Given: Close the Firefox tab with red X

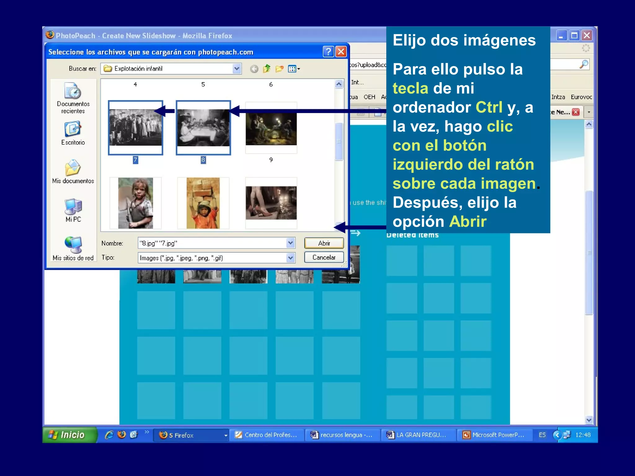Looking at the screenshot, I should pyautogui.click(x=576, y=112).
